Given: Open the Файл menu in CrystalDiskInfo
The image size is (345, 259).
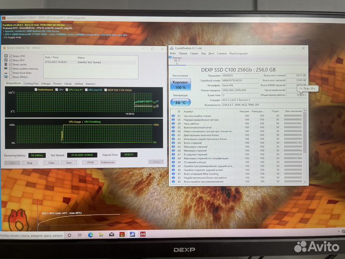Looking at the screenshot, I should (172, 53).
